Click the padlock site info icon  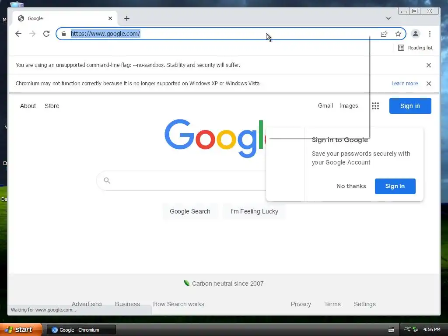tap(64, 34)
